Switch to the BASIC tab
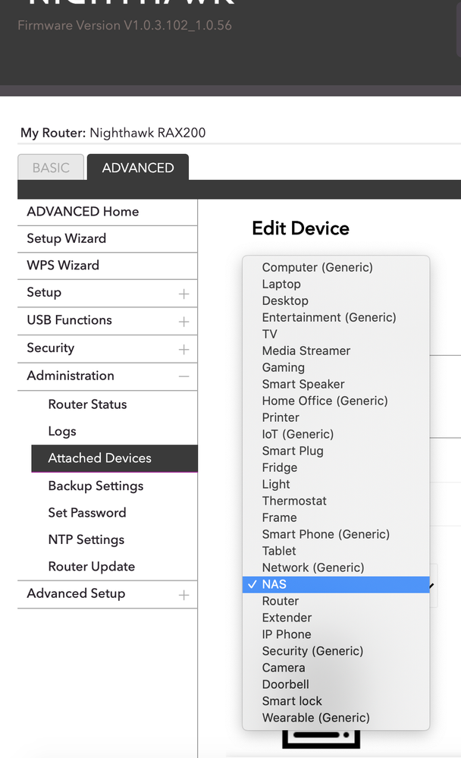461x758 pixels. pos(51,168)
